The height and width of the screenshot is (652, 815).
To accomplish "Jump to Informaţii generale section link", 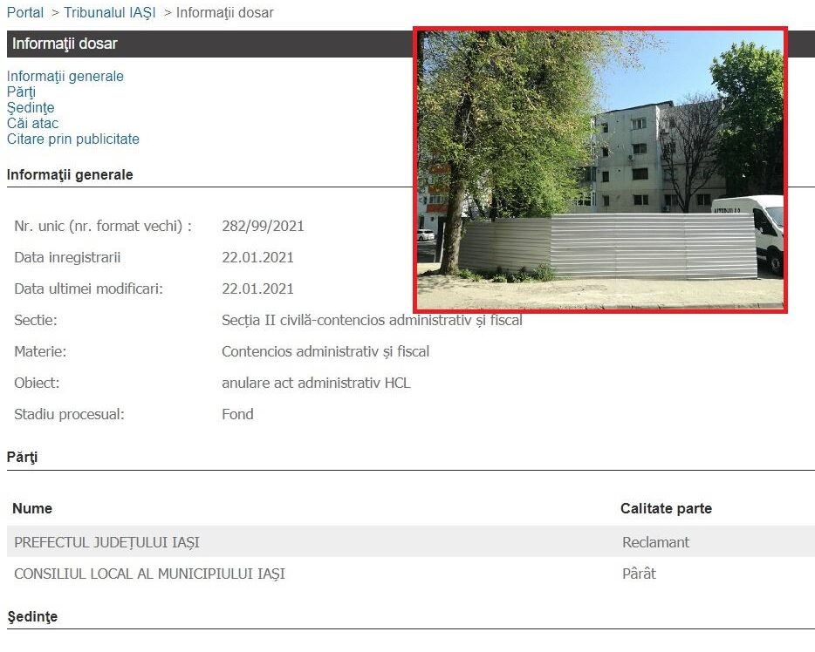I will 65,77.
